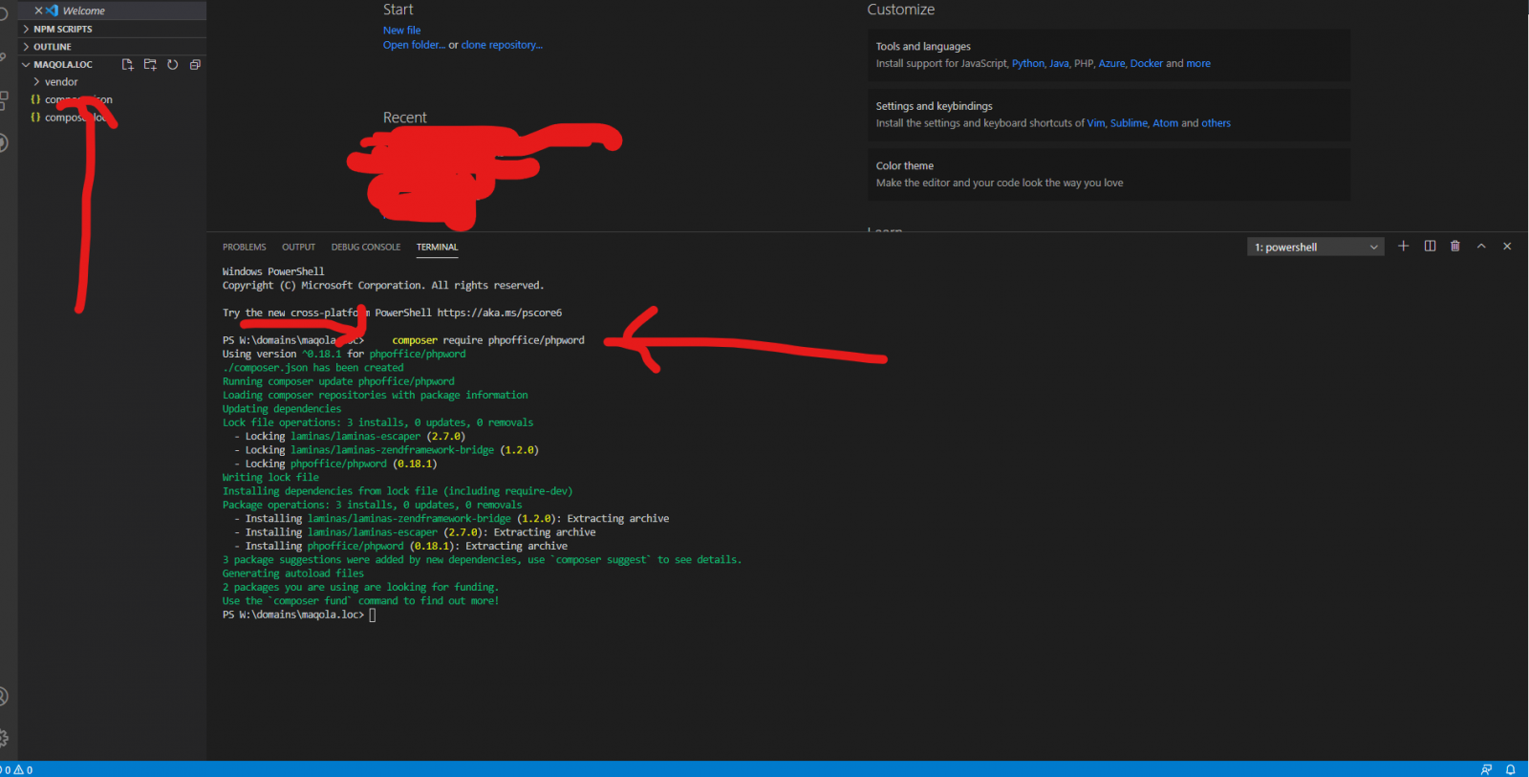Click the 'Start' heading on Welcome page
The width and height of the screenshot is (1529, 777).
pos(398,10)
